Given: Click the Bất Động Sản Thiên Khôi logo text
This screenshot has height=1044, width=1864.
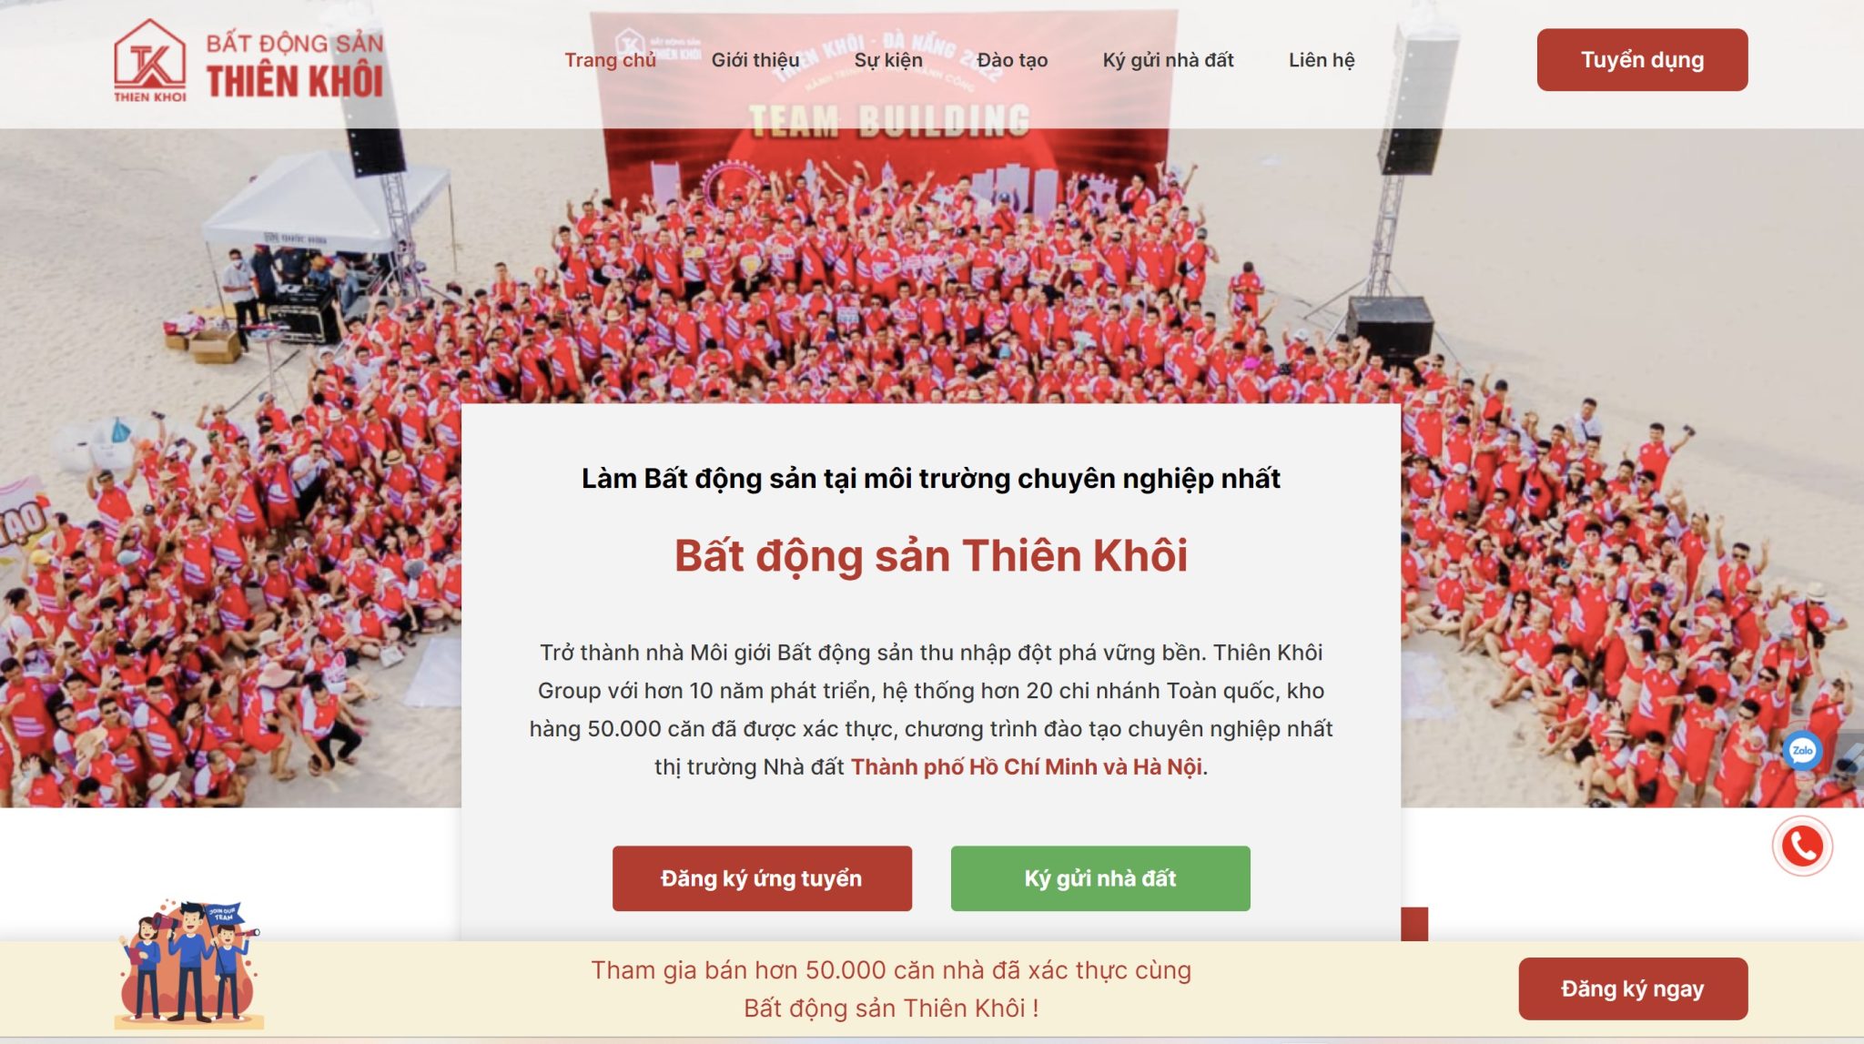Looking at the screenshot, I should (294, 65).
